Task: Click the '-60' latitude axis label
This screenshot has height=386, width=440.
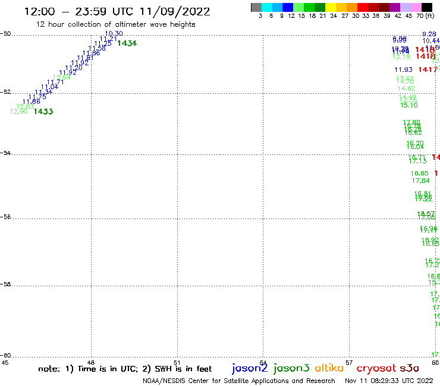Action: [5, 356]
